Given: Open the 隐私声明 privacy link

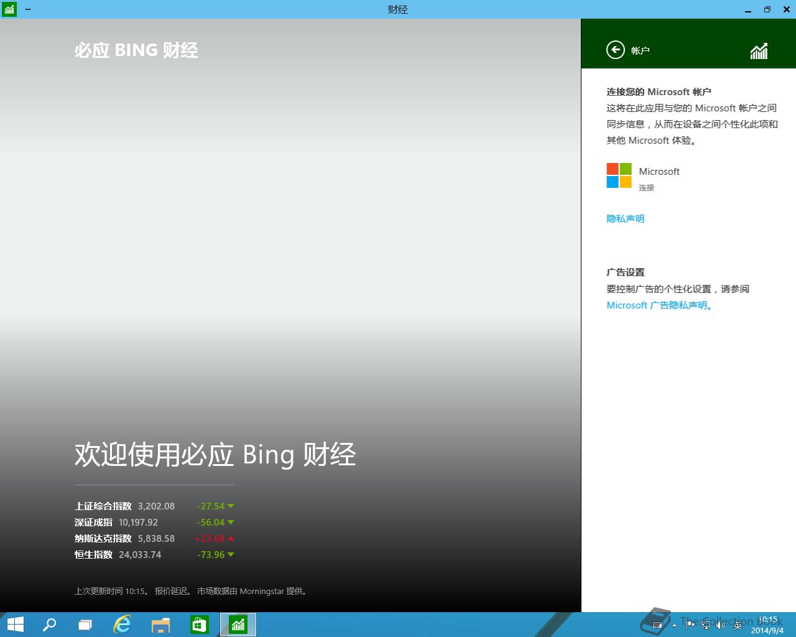Looking at the screenshot, I should point(625,219).
